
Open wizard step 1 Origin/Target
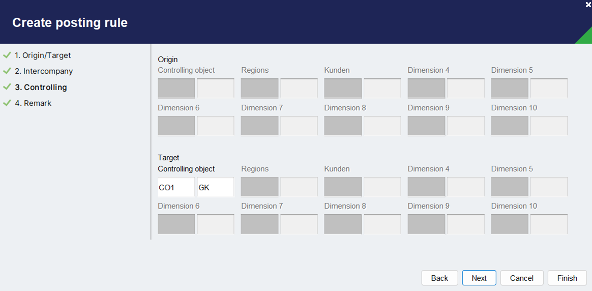coord(43,55)
